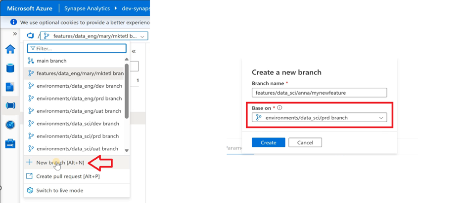
Task: Open the Home hub icon
Action: pyautogui.click(x=10, y=49)
